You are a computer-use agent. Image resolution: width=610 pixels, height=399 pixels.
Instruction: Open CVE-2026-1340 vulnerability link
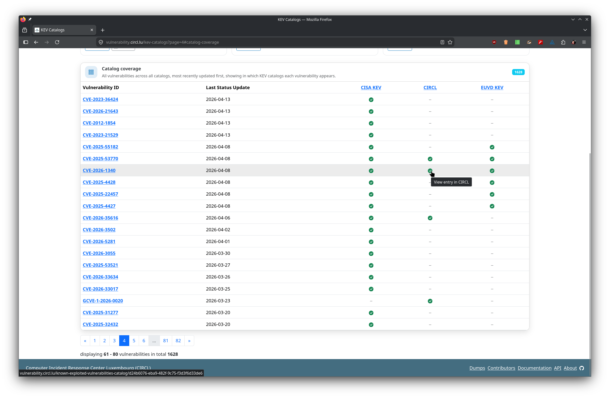coord(99,170)
